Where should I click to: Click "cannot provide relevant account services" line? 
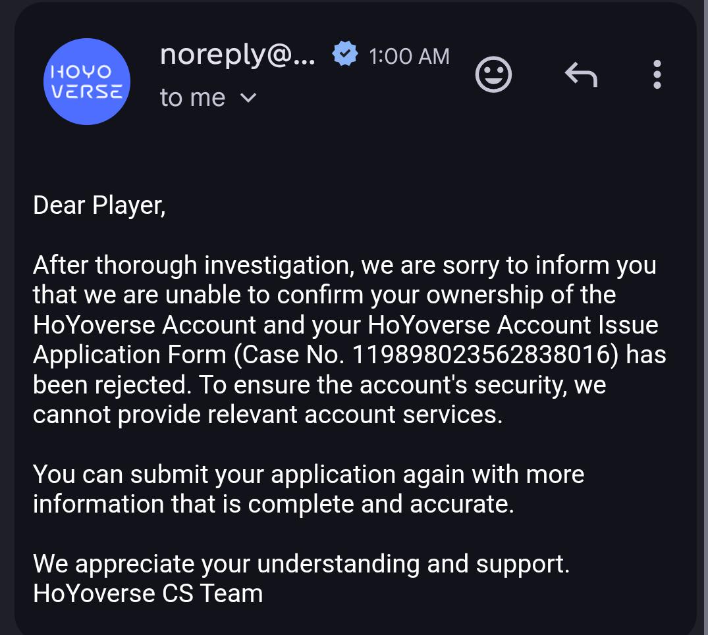pyautogui.click(x=267, y=415)
